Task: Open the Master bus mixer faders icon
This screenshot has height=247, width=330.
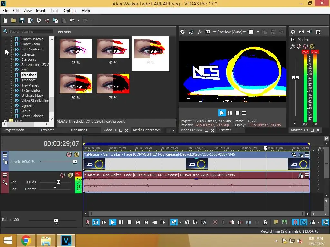Action: click(x=318, y=32)
